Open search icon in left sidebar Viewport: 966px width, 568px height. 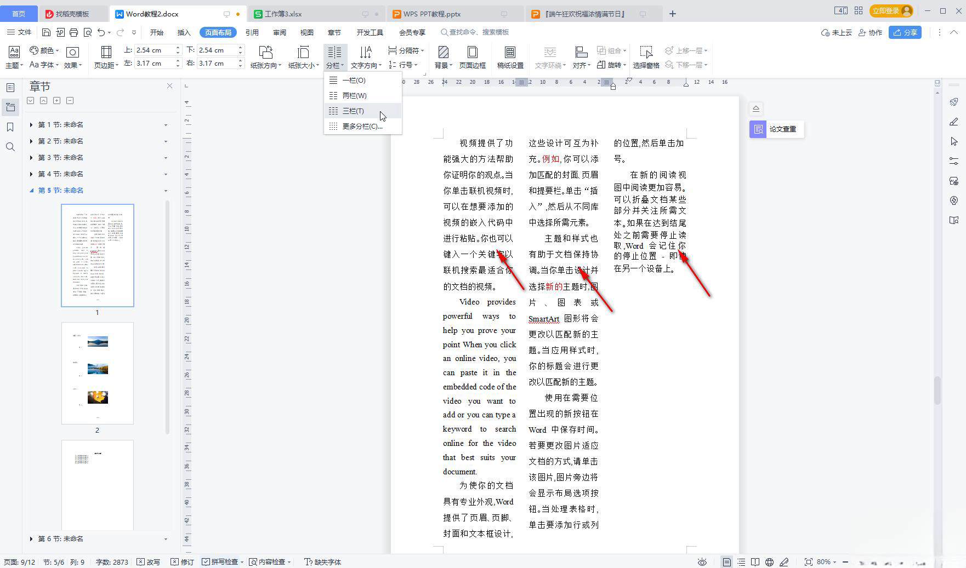[10, 147]
